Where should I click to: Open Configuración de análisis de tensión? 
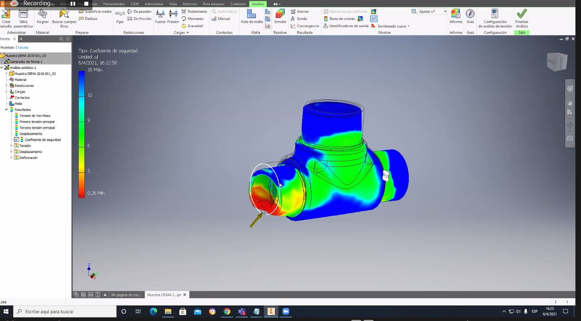495,18
